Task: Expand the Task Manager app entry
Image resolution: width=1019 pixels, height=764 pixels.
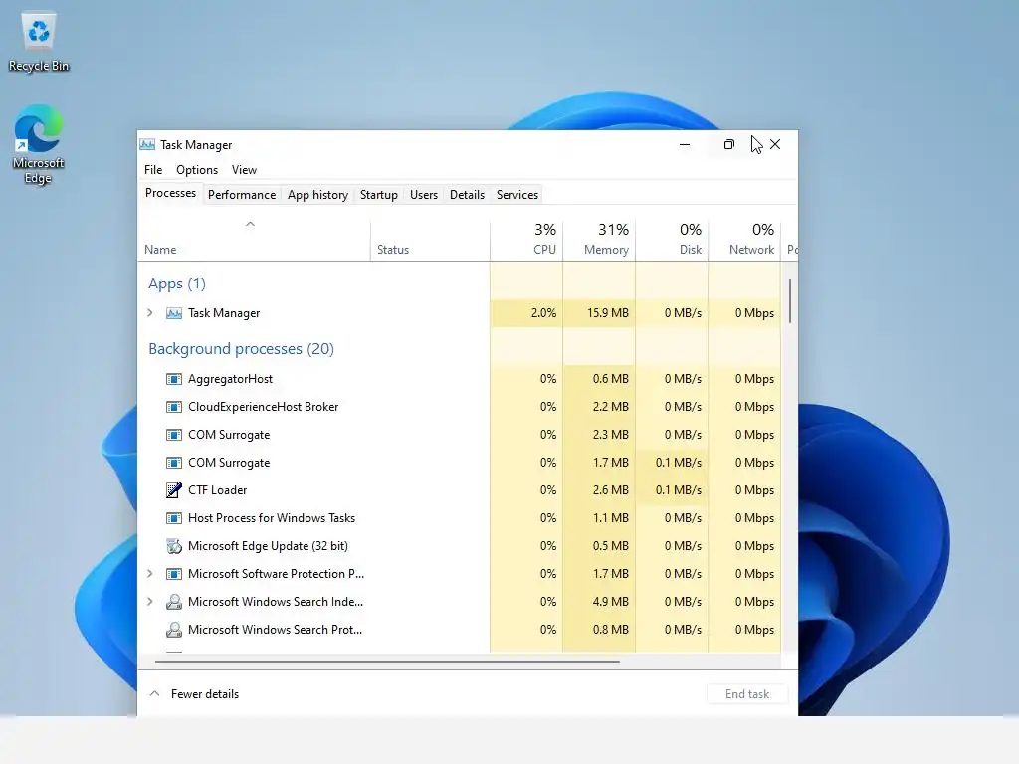Action: [150, 313]
